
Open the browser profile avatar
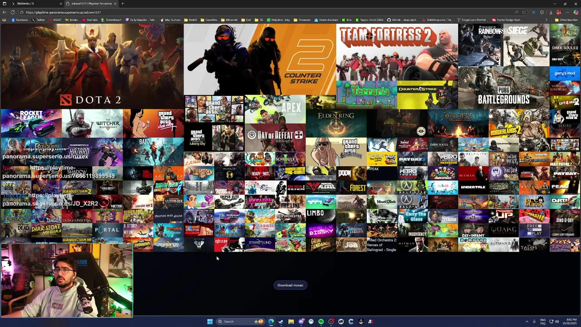(x=559, y=12)
